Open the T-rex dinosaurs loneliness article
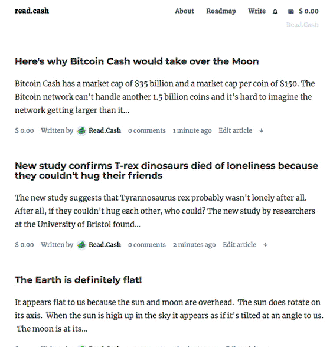Image resolution: width=333 pixels, height=347 pixels. tap(166, 171)
